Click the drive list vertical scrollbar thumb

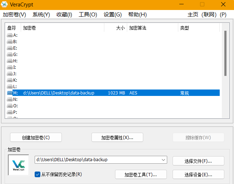coord(225,53)
